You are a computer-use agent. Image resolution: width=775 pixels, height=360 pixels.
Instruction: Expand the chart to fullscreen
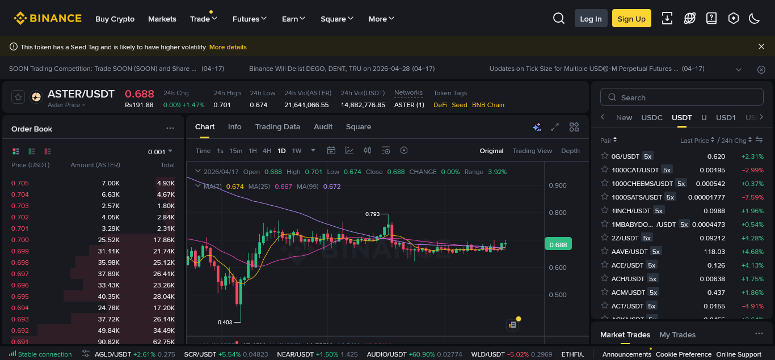point(555,127)
